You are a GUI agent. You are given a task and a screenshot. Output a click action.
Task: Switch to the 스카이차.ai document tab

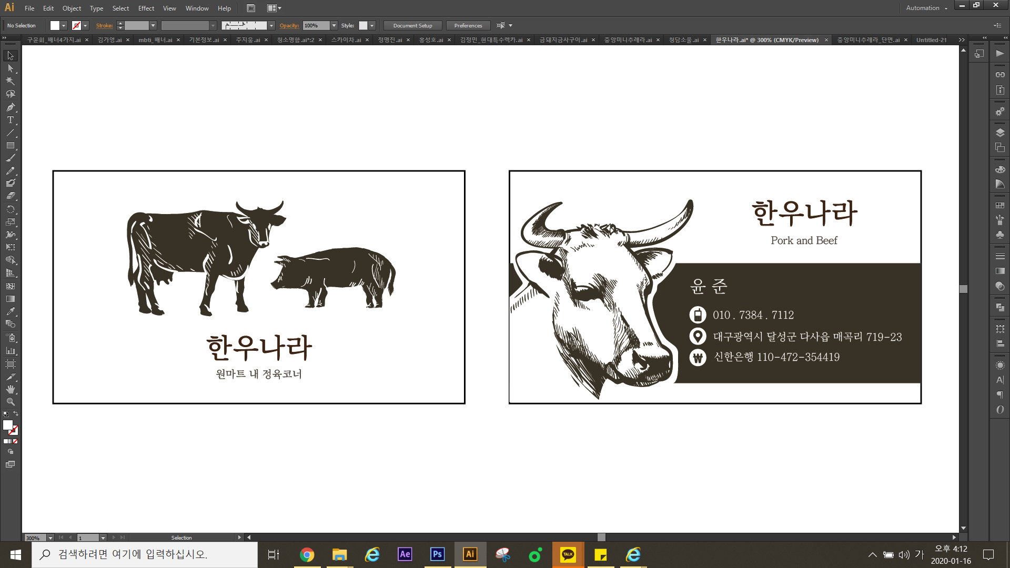[x=346, y=40]
